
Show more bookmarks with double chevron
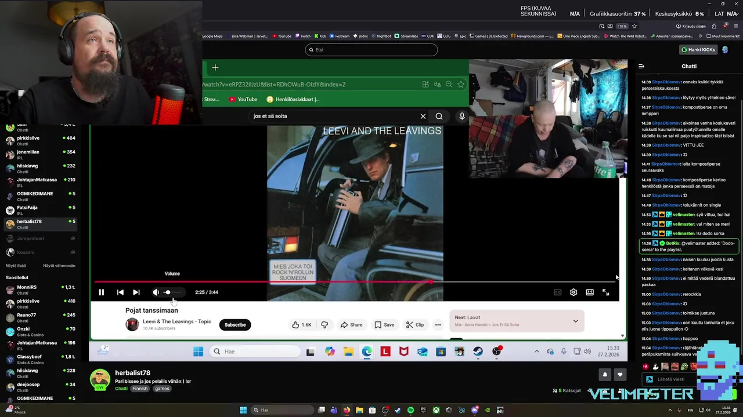[700, 36]
